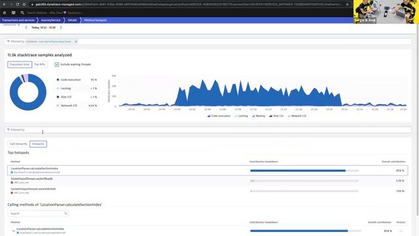Expand the LocationParser.calculateSectionIndex calling method
This screenshot has width=419, height=236.
coord(13,231)
